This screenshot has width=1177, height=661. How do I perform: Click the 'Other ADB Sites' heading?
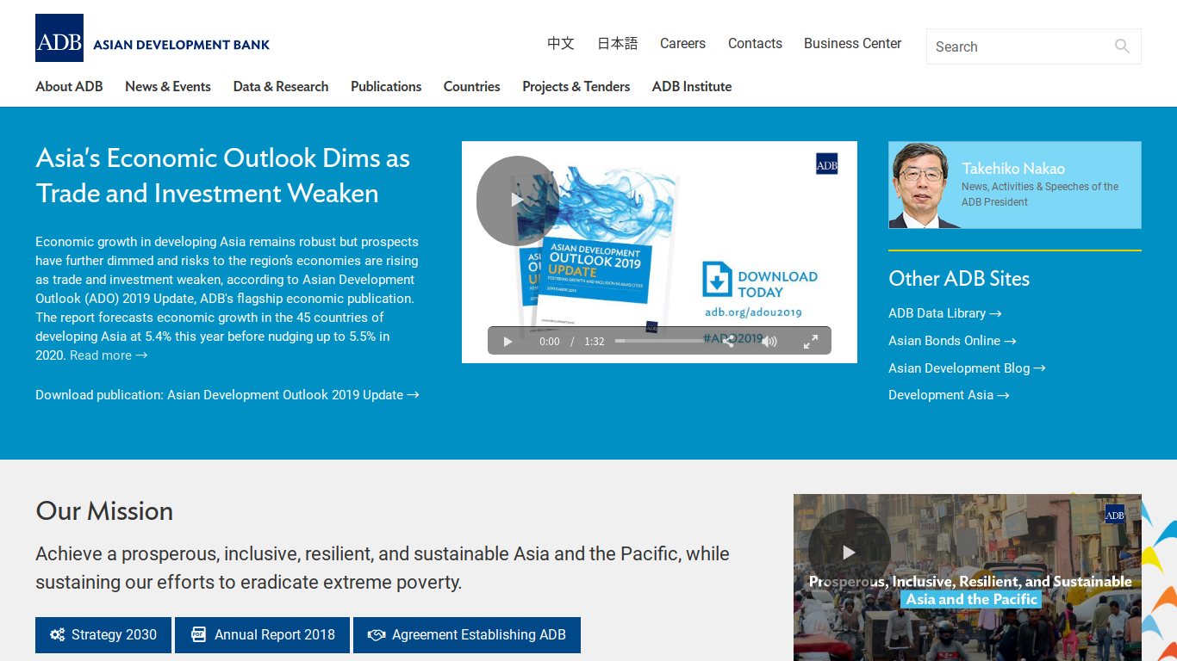tap(959, 279)
